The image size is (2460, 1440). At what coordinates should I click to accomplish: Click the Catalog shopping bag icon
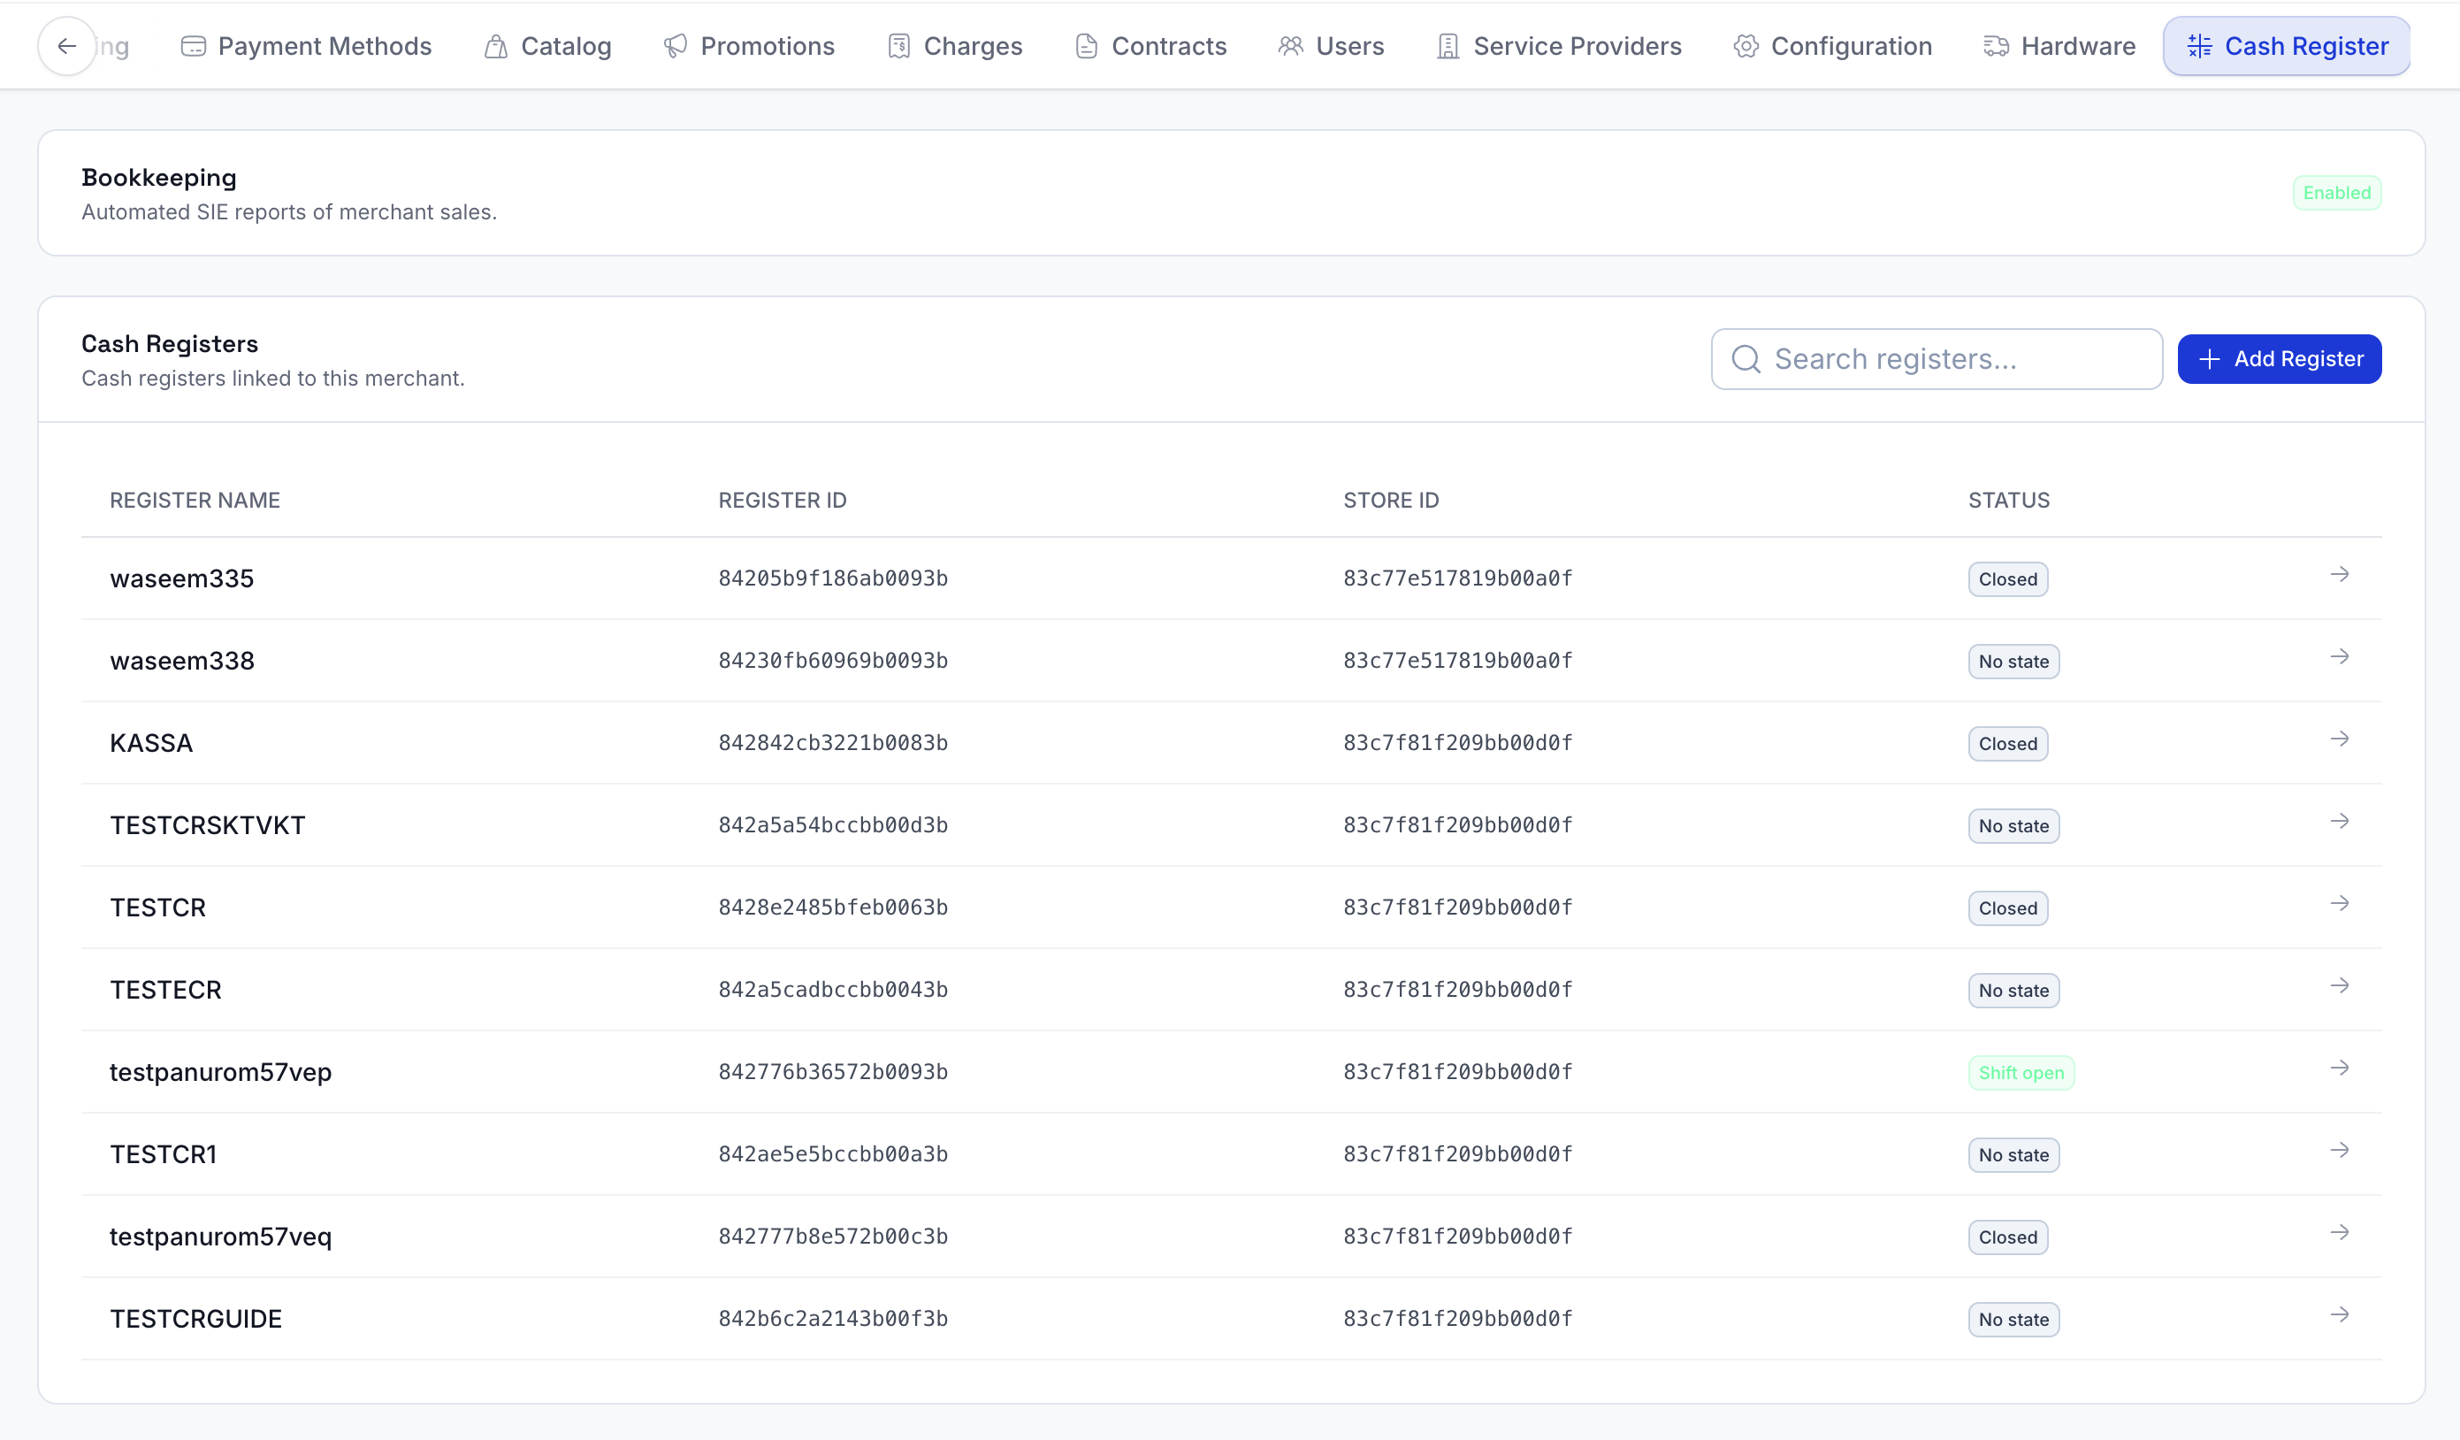coord(496,46)
